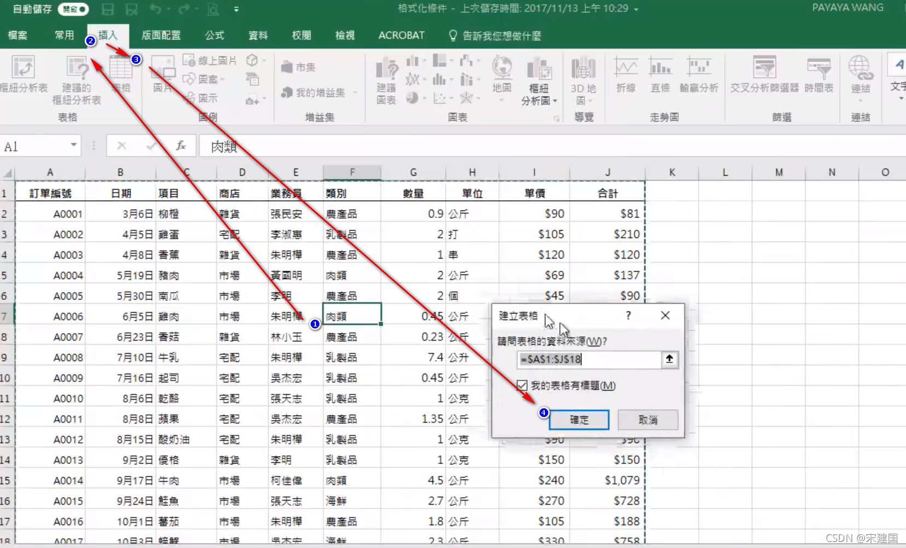Switch to the Review tab

[302, 36]
